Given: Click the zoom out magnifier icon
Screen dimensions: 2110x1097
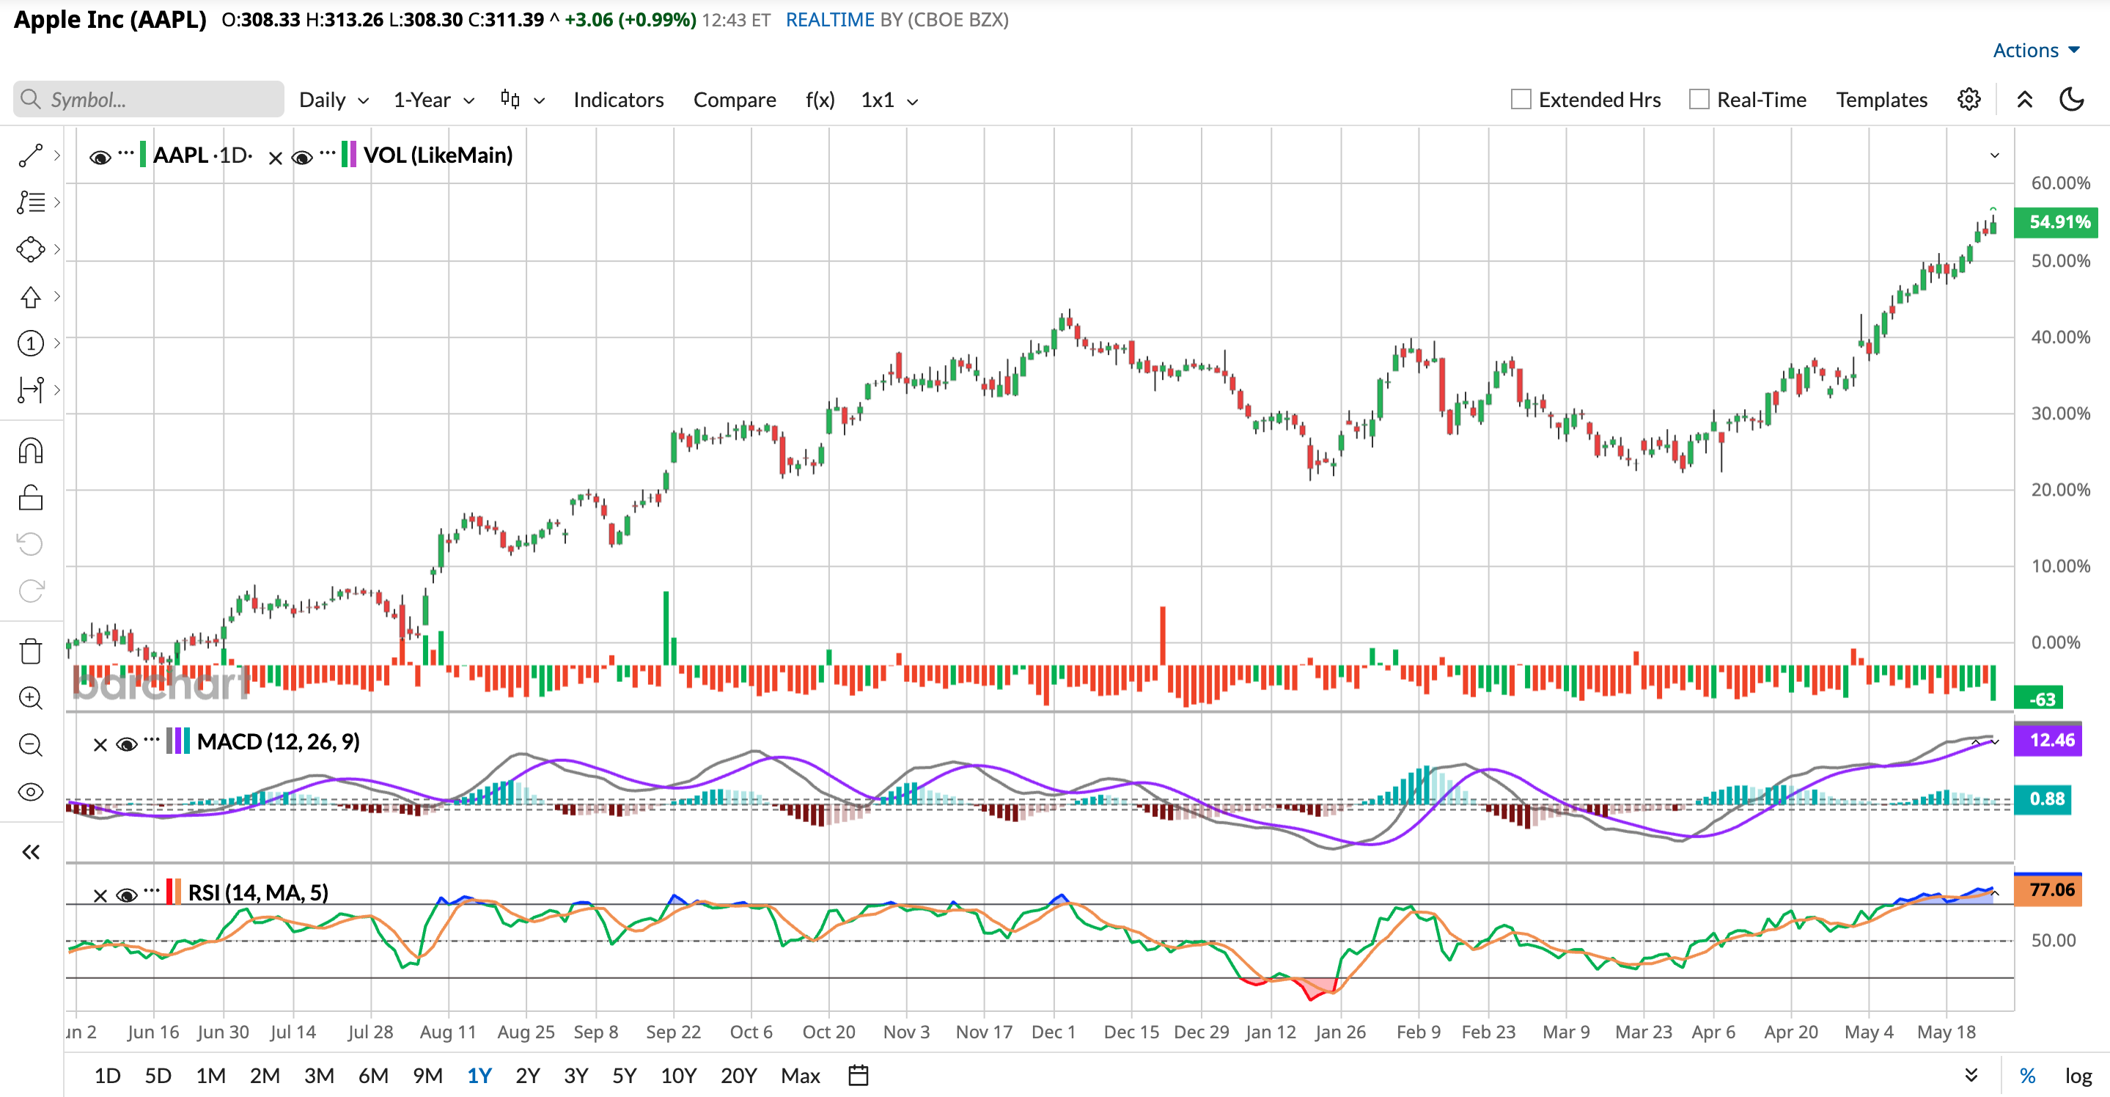Looking at the screenshot, I should coord(30,745).
